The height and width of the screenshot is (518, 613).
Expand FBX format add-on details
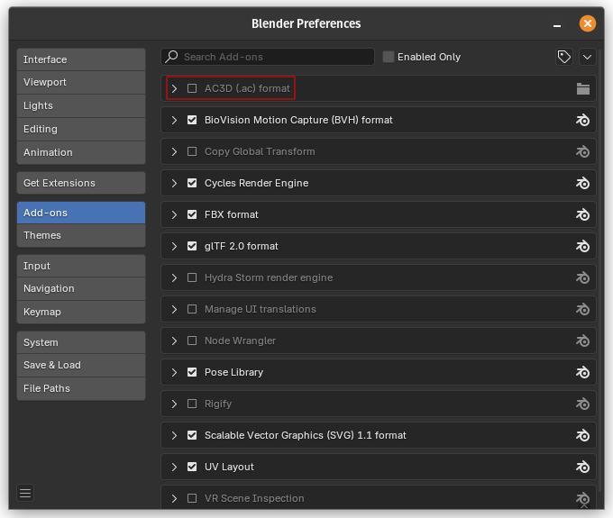click(174, 214)
